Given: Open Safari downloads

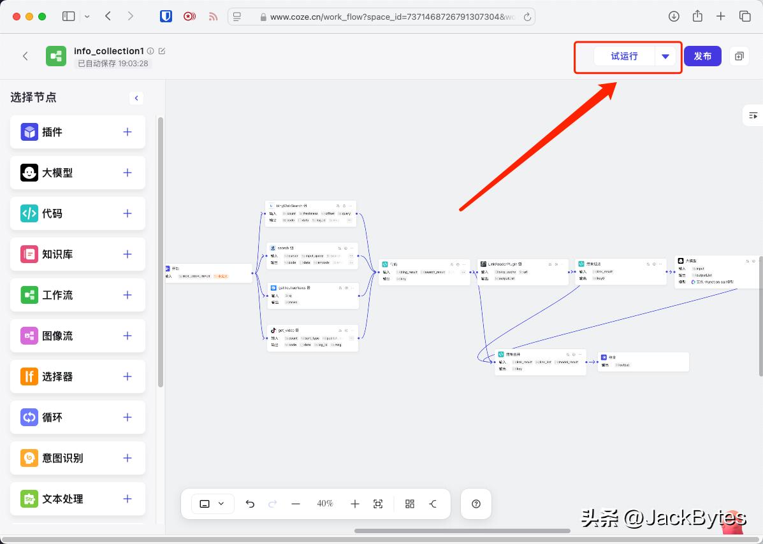Looking at the screenshot, I should click(x=674, y=17).
